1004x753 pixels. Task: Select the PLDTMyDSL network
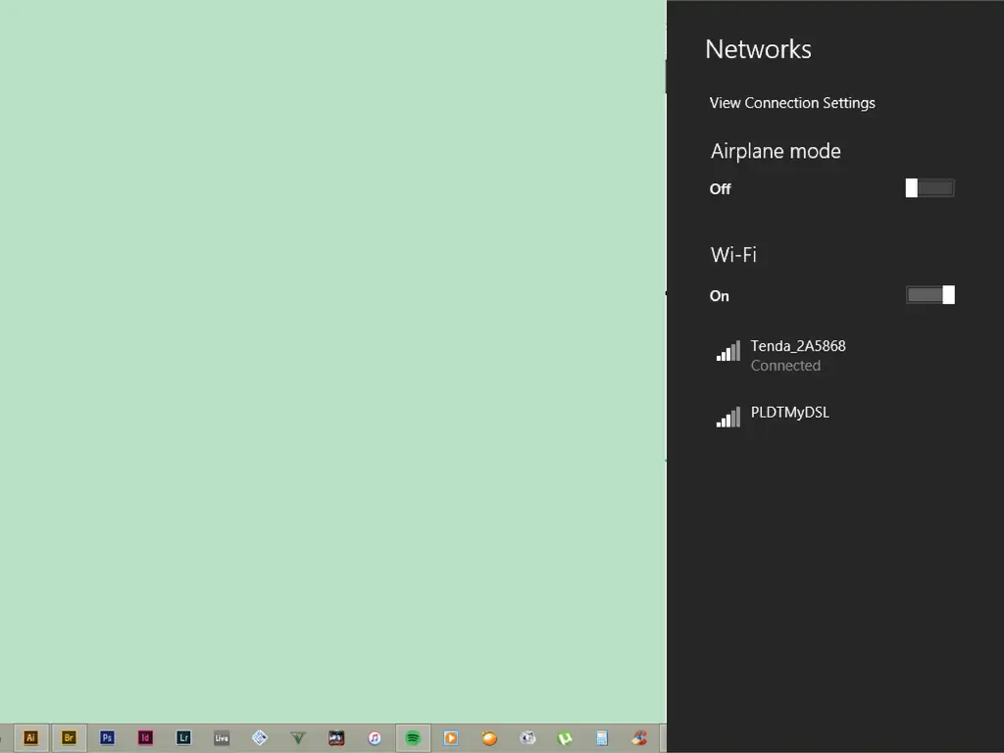[790, 413]
